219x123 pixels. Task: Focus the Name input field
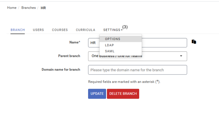[x=165, y=43]
